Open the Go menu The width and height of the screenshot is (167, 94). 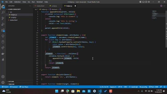tap(29, 2)
